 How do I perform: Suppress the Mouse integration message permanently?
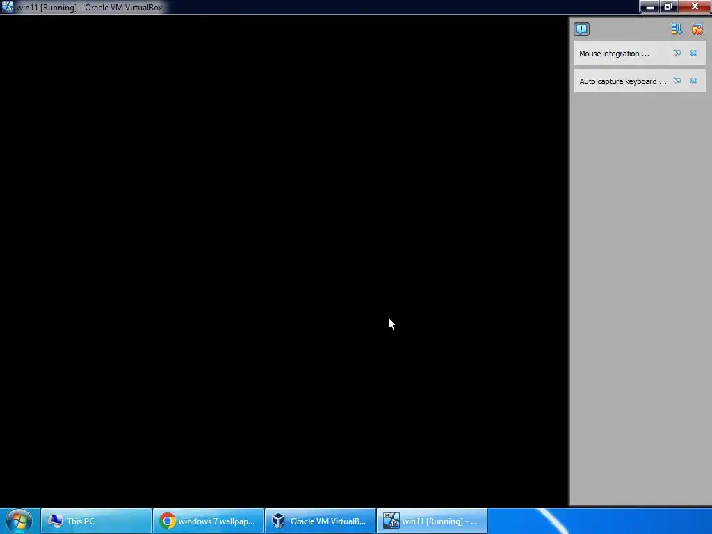(x=677, y=53)
